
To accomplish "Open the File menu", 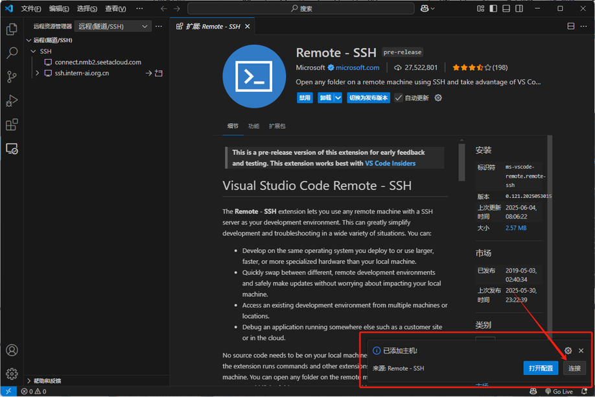I will click(30, 8).
